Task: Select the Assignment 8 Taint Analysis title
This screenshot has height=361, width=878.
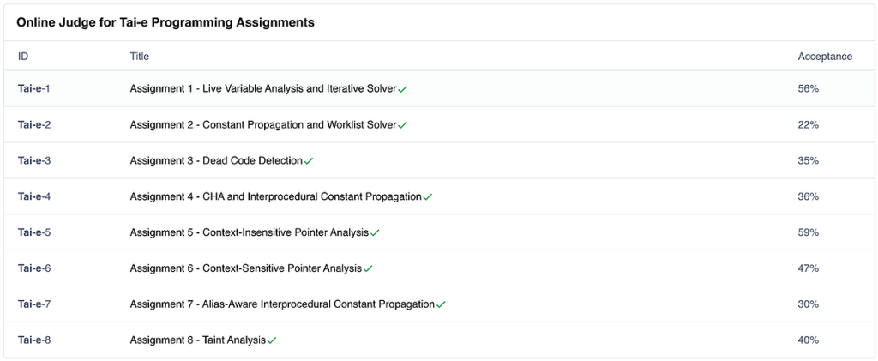Action: pos(198,340)
